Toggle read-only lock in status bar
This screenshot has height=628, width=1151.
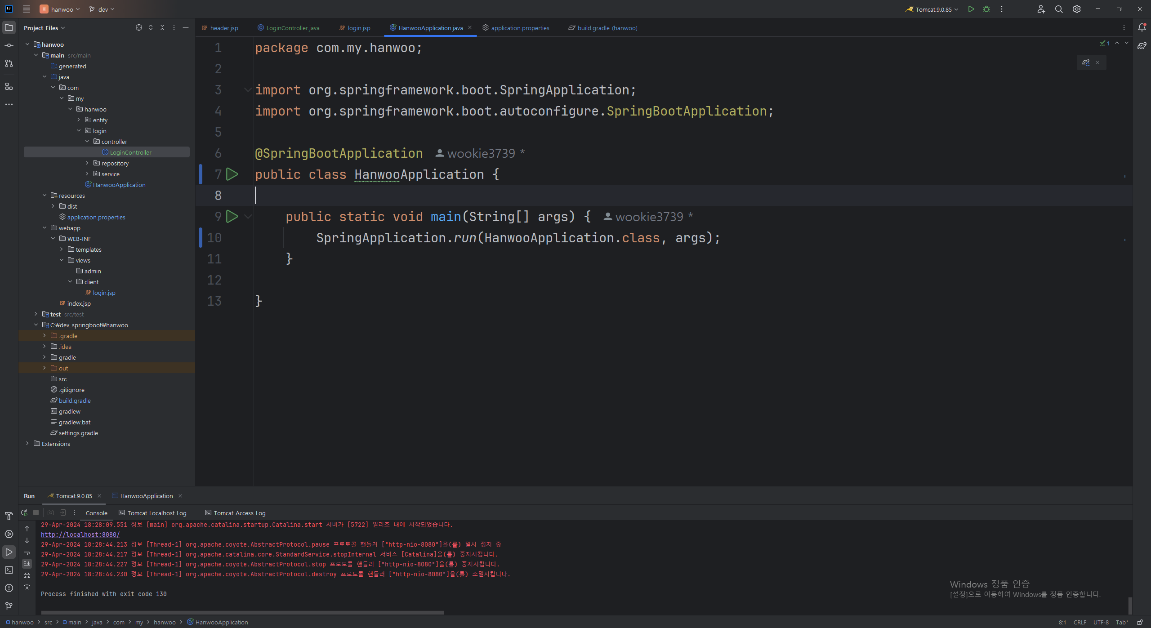(1140, 622)
